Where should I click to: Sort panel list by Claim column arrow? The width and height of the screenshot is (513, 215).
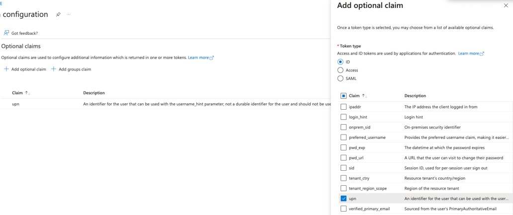point(364,96)
